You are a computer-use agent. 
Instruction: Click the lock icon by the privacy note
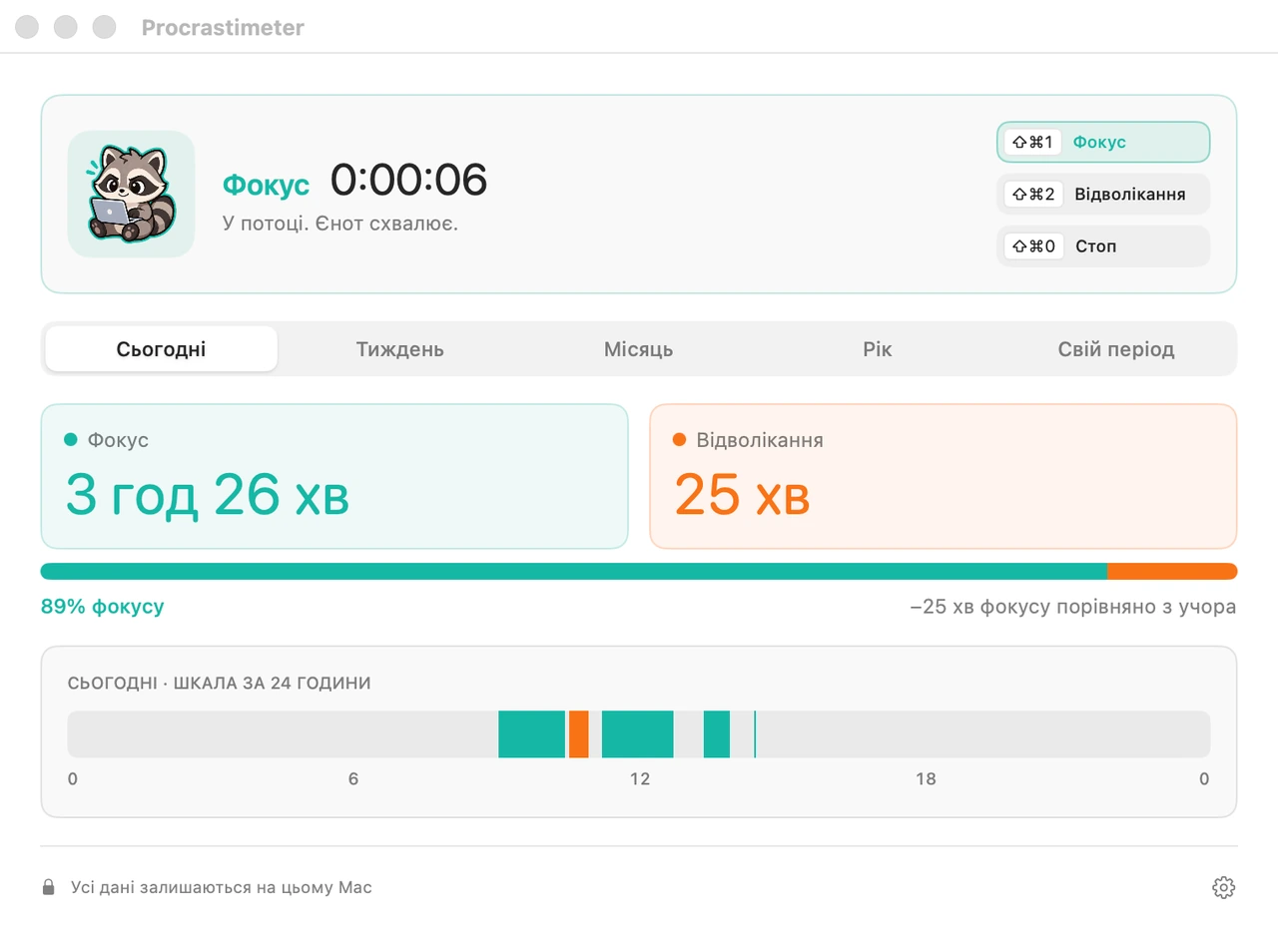click(x=48, y=887)
